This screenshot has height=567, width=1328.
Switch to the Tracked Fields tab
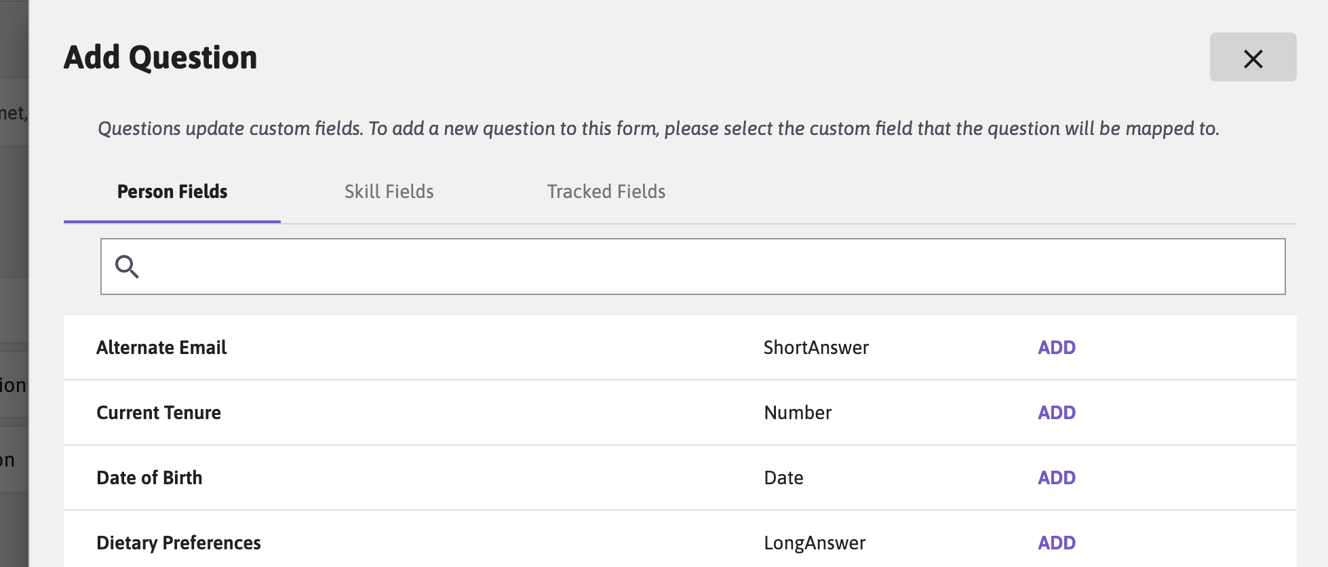click(606, 191)
